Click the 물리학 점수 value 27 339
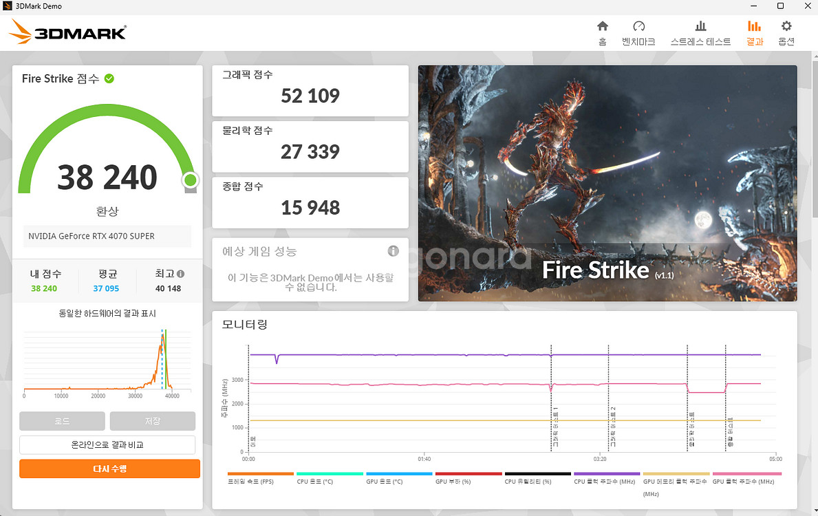The width and height of the screenshot is (818, 516). 310,152
